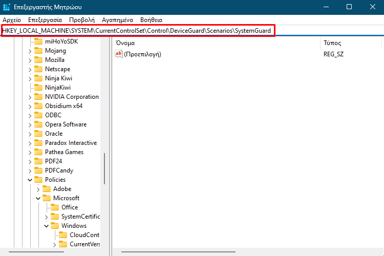Select the PDF24 folder icon

38,161
